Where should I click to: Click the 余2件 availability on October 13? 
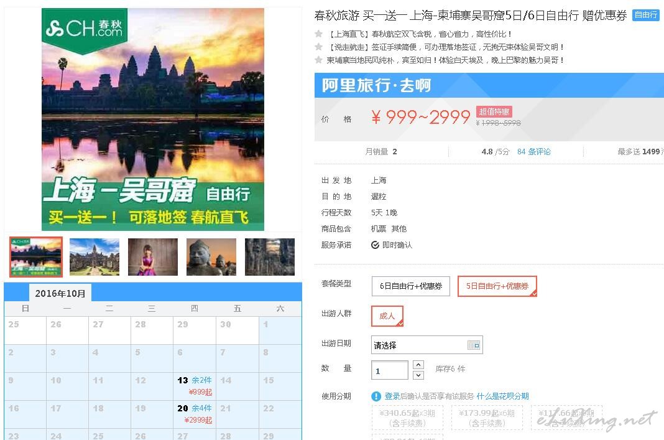tap(201, 380)
